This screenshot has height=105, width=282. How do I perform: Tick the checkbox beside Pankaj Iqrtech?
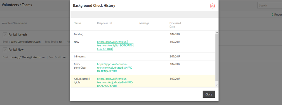coord(5,35)
